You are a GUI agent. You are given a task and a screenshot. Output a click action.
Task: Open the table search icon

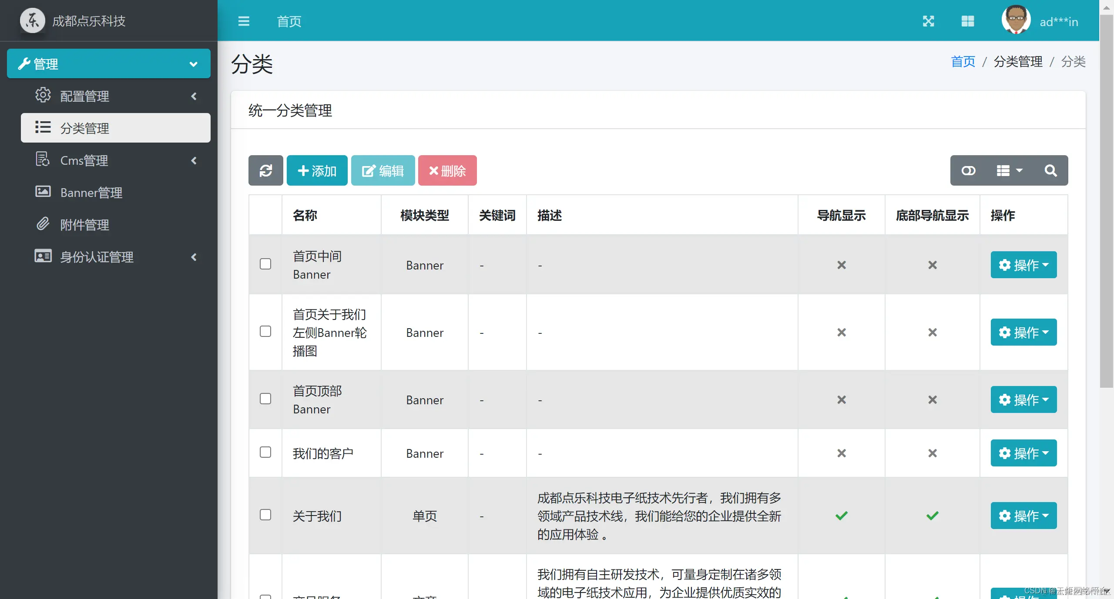pyautogui.click(x=1050, y=170)
